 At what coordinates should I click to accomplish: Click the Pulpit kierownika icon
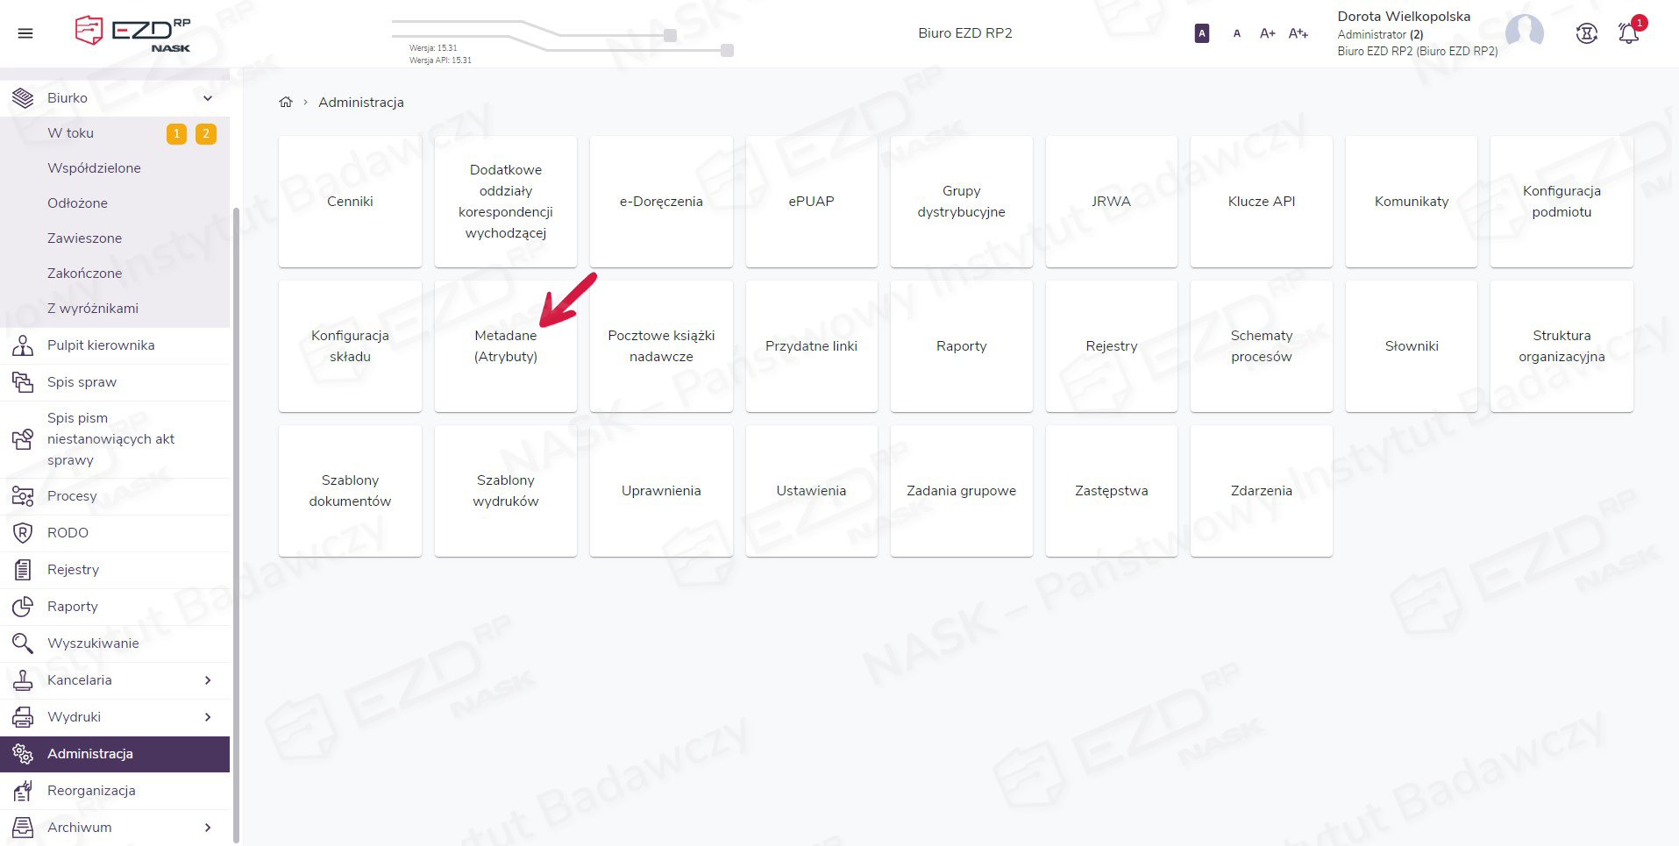[23, 345]
